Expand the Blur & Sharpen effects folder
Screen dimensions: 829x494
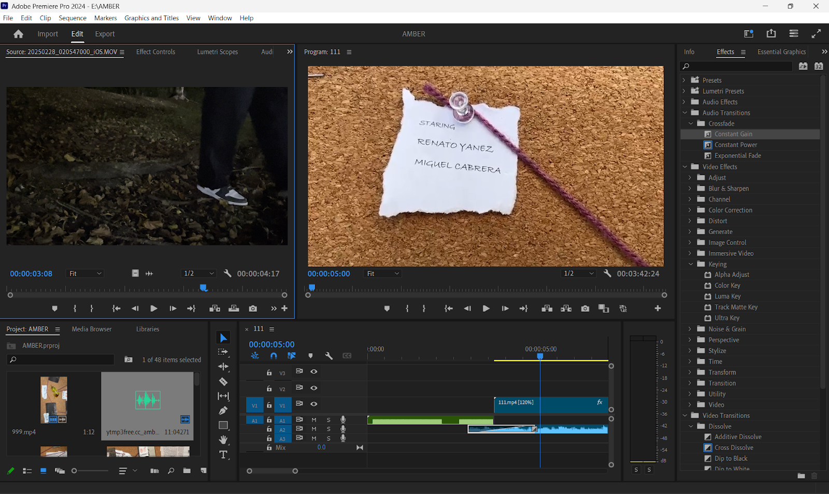pos(690,188)
